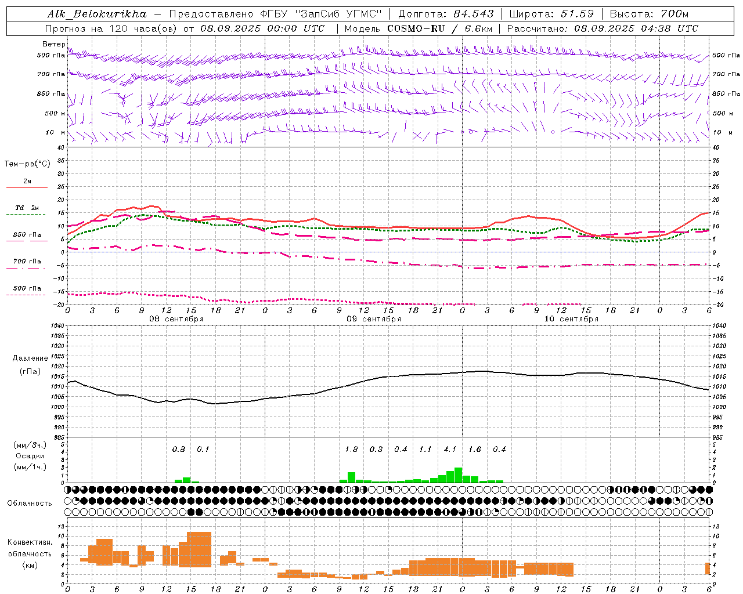Click the tallest green hourly precipitation bar
743x594 pixels.
458,475
